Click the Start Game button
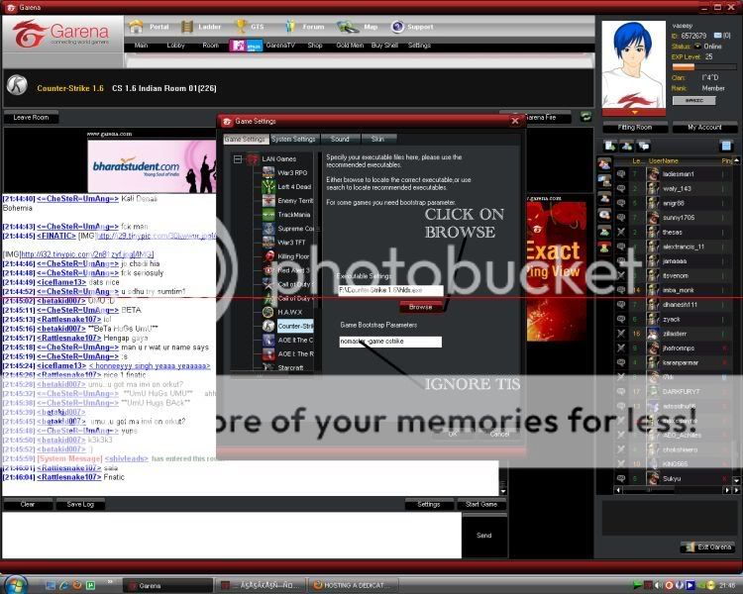 coord(481,504)
